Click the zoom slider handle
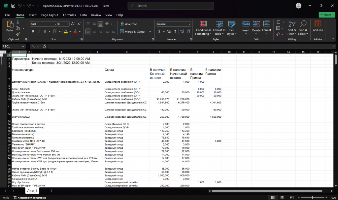Screen dimensions: 338x200 pyautogui.click(x=313, y=197)
